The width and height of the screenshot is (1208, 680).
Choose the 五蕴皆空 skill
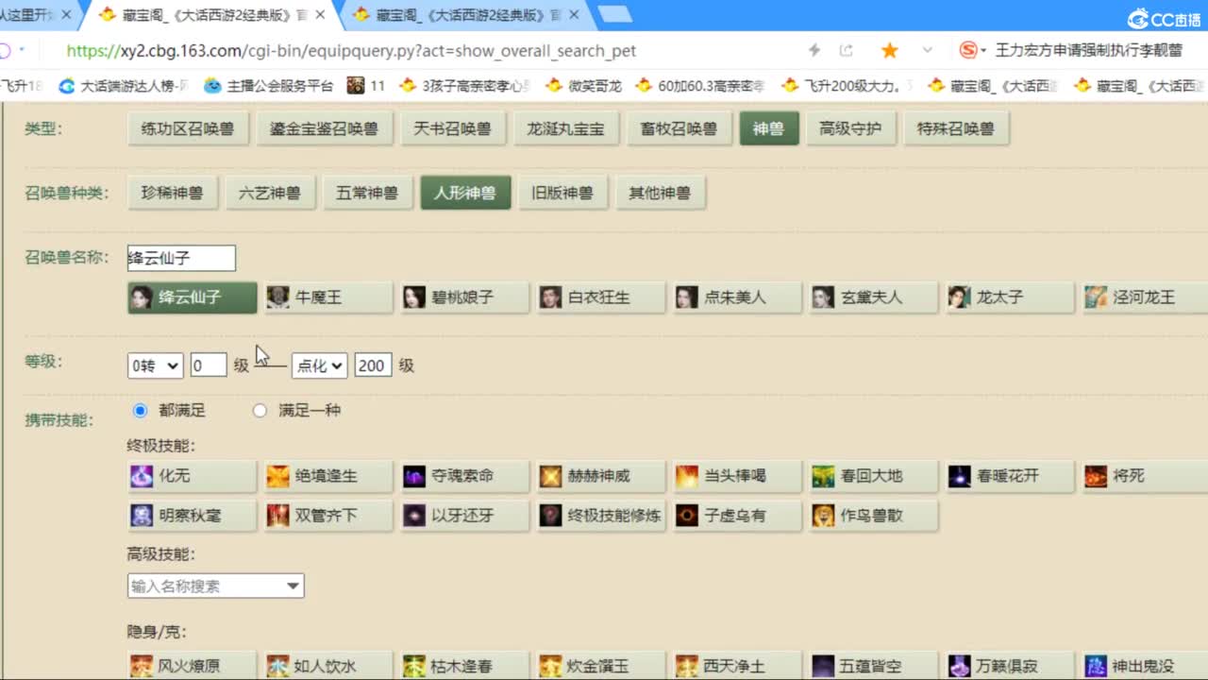[x=873, y=666]
